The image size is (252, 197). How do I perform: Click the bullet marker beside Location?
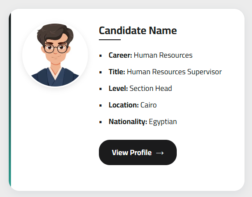point(101,106)
